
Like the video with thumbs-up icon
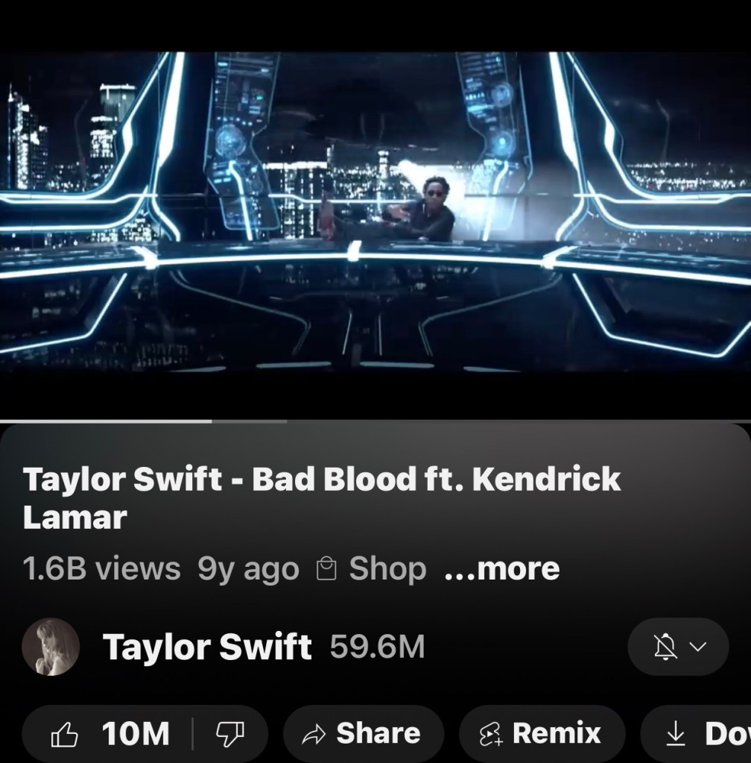click(65, 734)
